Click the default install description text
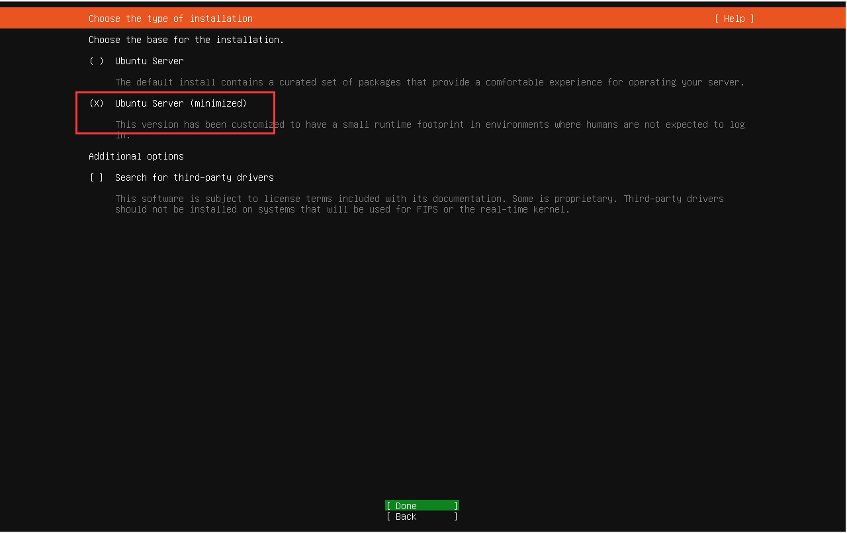The image size is (847, 533). coord(430,82)
